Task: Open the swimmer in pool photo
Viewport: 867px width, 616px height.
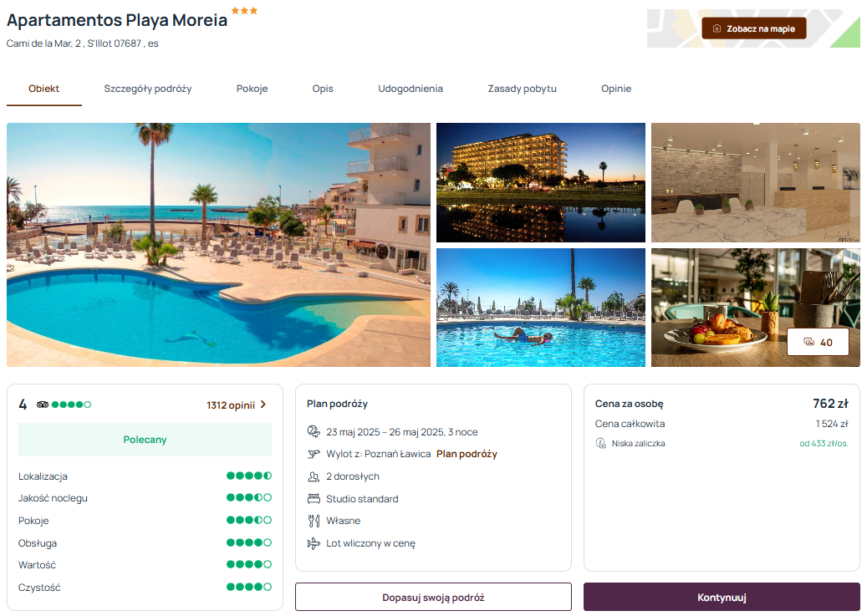Action: 541,308
